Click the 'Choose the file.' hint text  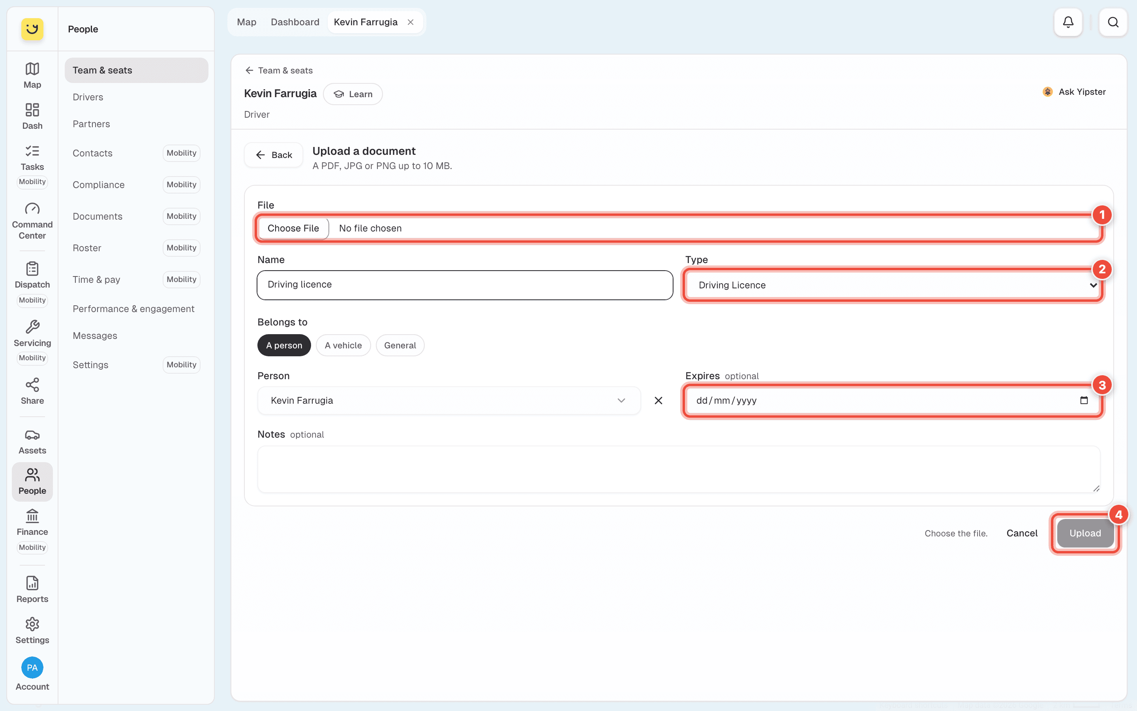pyautogui.click(x=956, y=533)
